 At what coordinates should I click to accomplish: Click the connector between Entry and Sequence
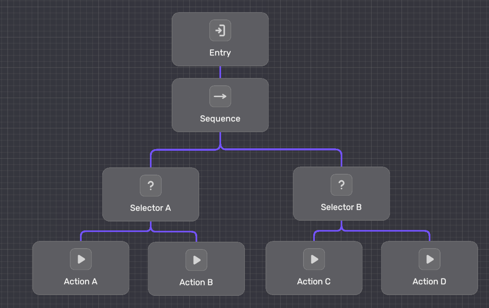pyautogui.click(x=220, y=72)
